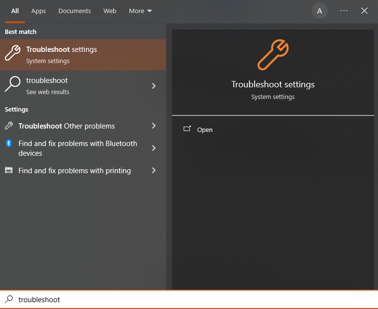Select Find and fix problems with printing
Image resolution: width=378 pixels, height=309 pixels.
click(x=83, y=170)
